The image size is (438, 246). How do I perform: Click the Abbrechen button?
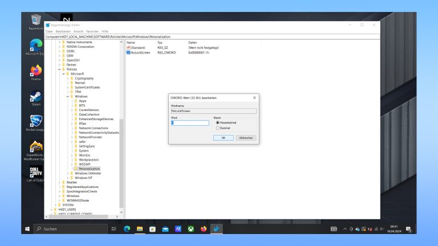[246, 138]
